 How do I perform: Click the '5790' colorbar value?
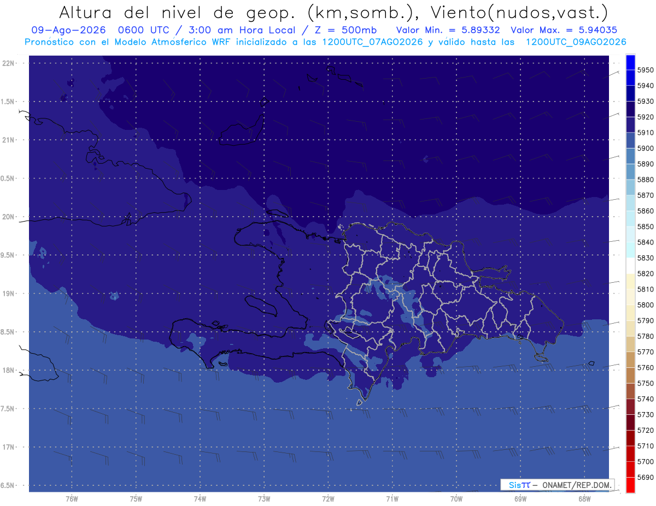click(646, 320)
